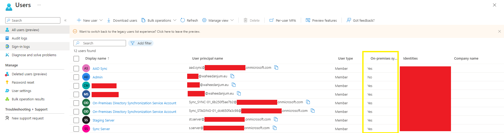Check the Sync_SYNC-01 service account checkbox

[x=76, y=103]
